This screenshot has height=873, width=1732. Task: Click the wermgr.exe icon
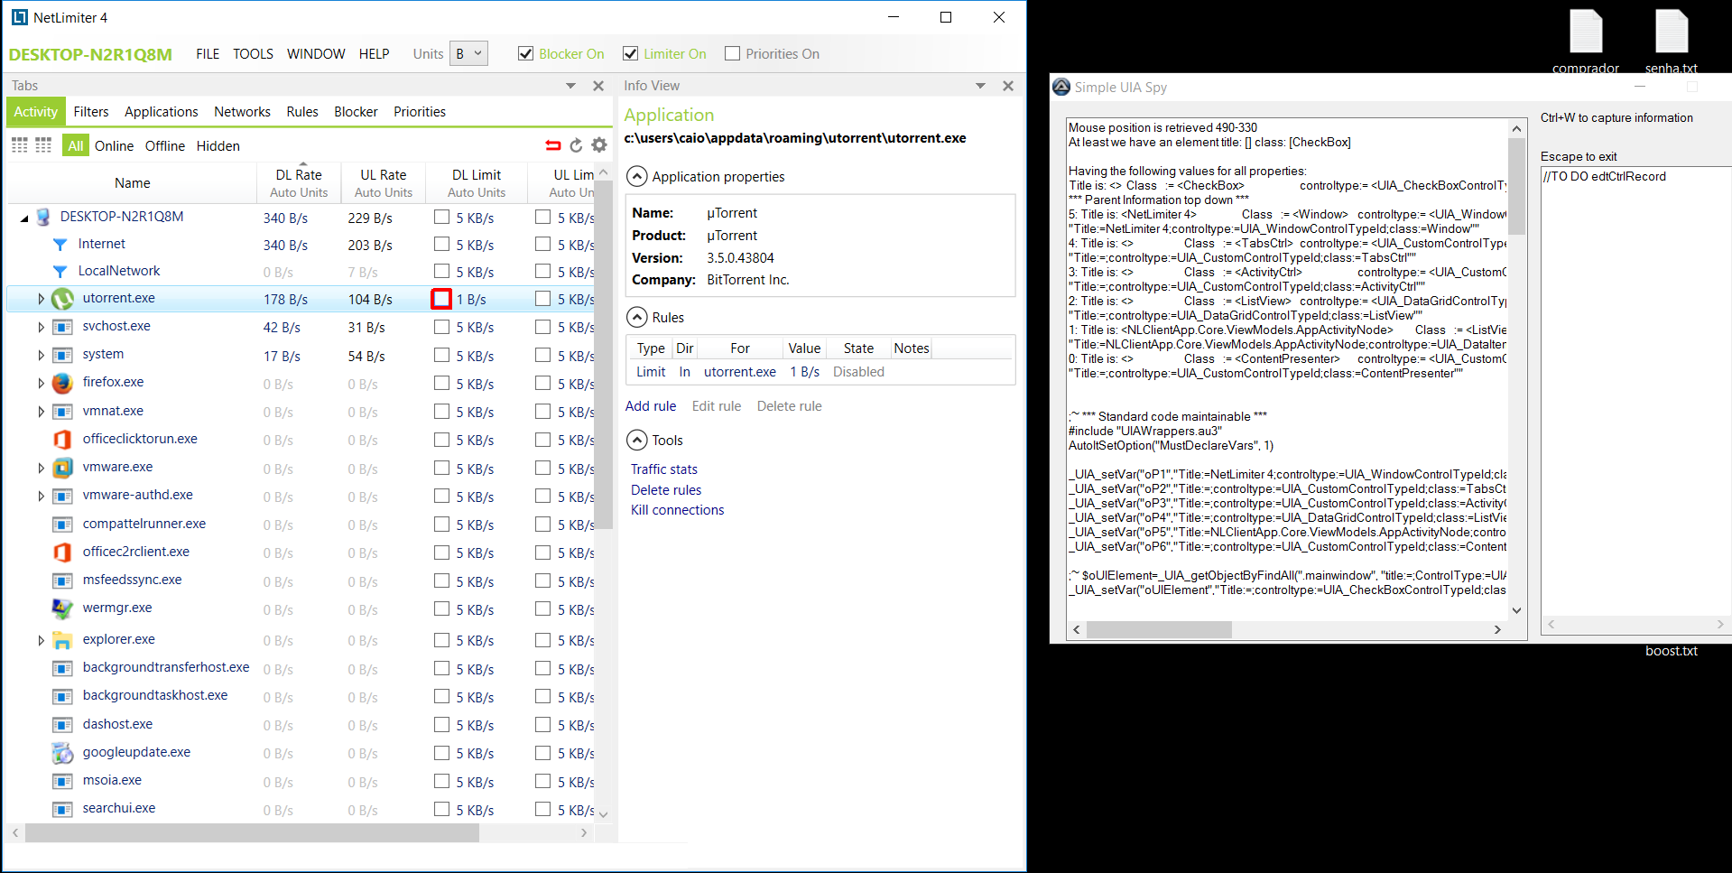click(62, 608)
